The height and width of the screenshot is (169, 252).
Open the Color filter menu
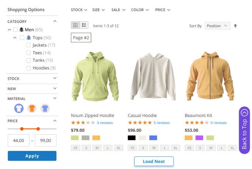[140, 10]
